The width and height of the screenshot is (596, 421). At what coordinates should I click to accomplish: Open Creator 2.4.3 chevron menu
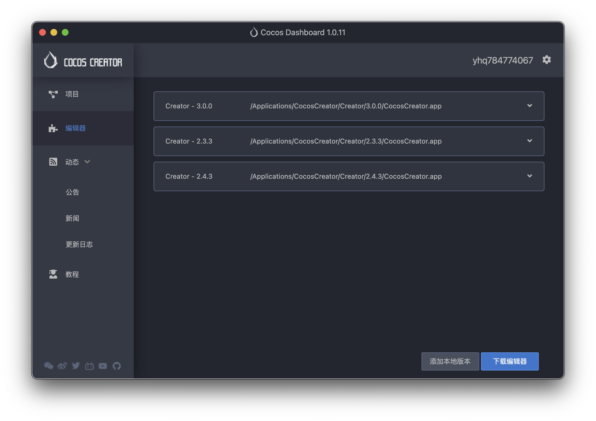coord(529,176)
